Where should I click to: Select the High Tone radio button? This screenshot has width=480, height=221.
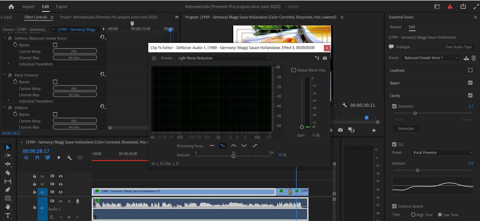pos(413,215)
